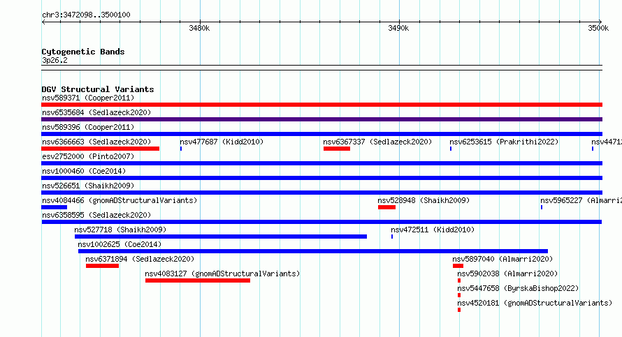The width and height of the screenshot is (622, 337).
Task: Open the partially visible nsv5965227 label
Action: click(581, 200)
